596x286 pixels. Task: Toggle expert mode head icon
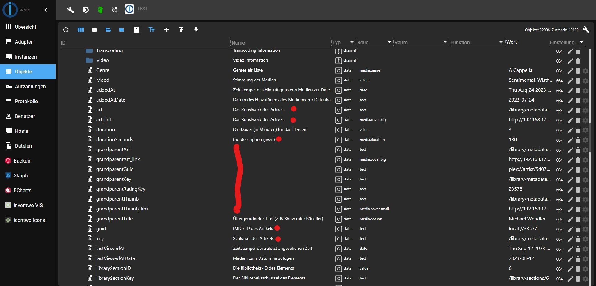(x=100, y=10)
